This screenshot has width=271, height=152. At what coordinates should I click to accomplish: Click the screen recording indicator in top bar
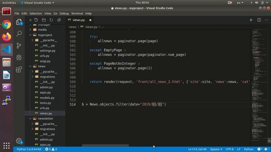[230, 3]
